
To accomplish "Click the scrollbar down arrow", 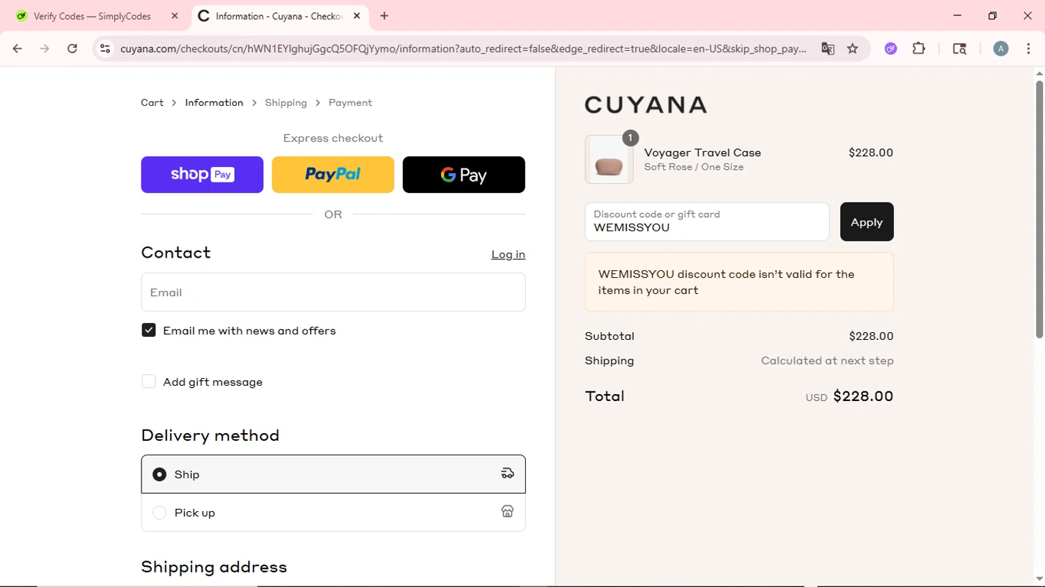I will click(1039, 579).
